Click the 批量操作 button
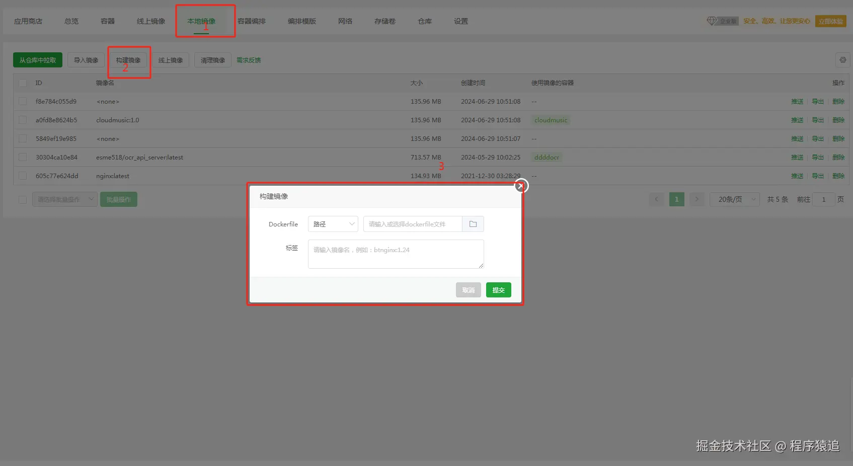The image size is (853, 466). (119, 199)
